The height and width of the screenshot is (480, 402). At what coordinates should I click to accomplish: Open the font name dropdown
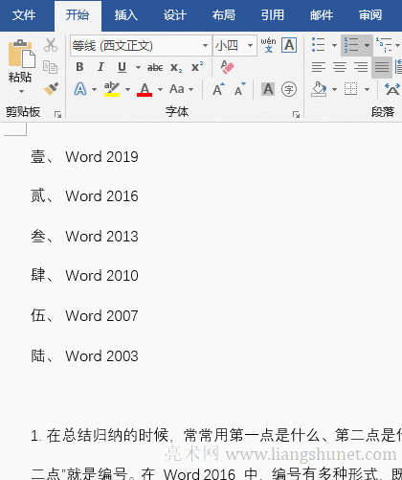(205, 45)
